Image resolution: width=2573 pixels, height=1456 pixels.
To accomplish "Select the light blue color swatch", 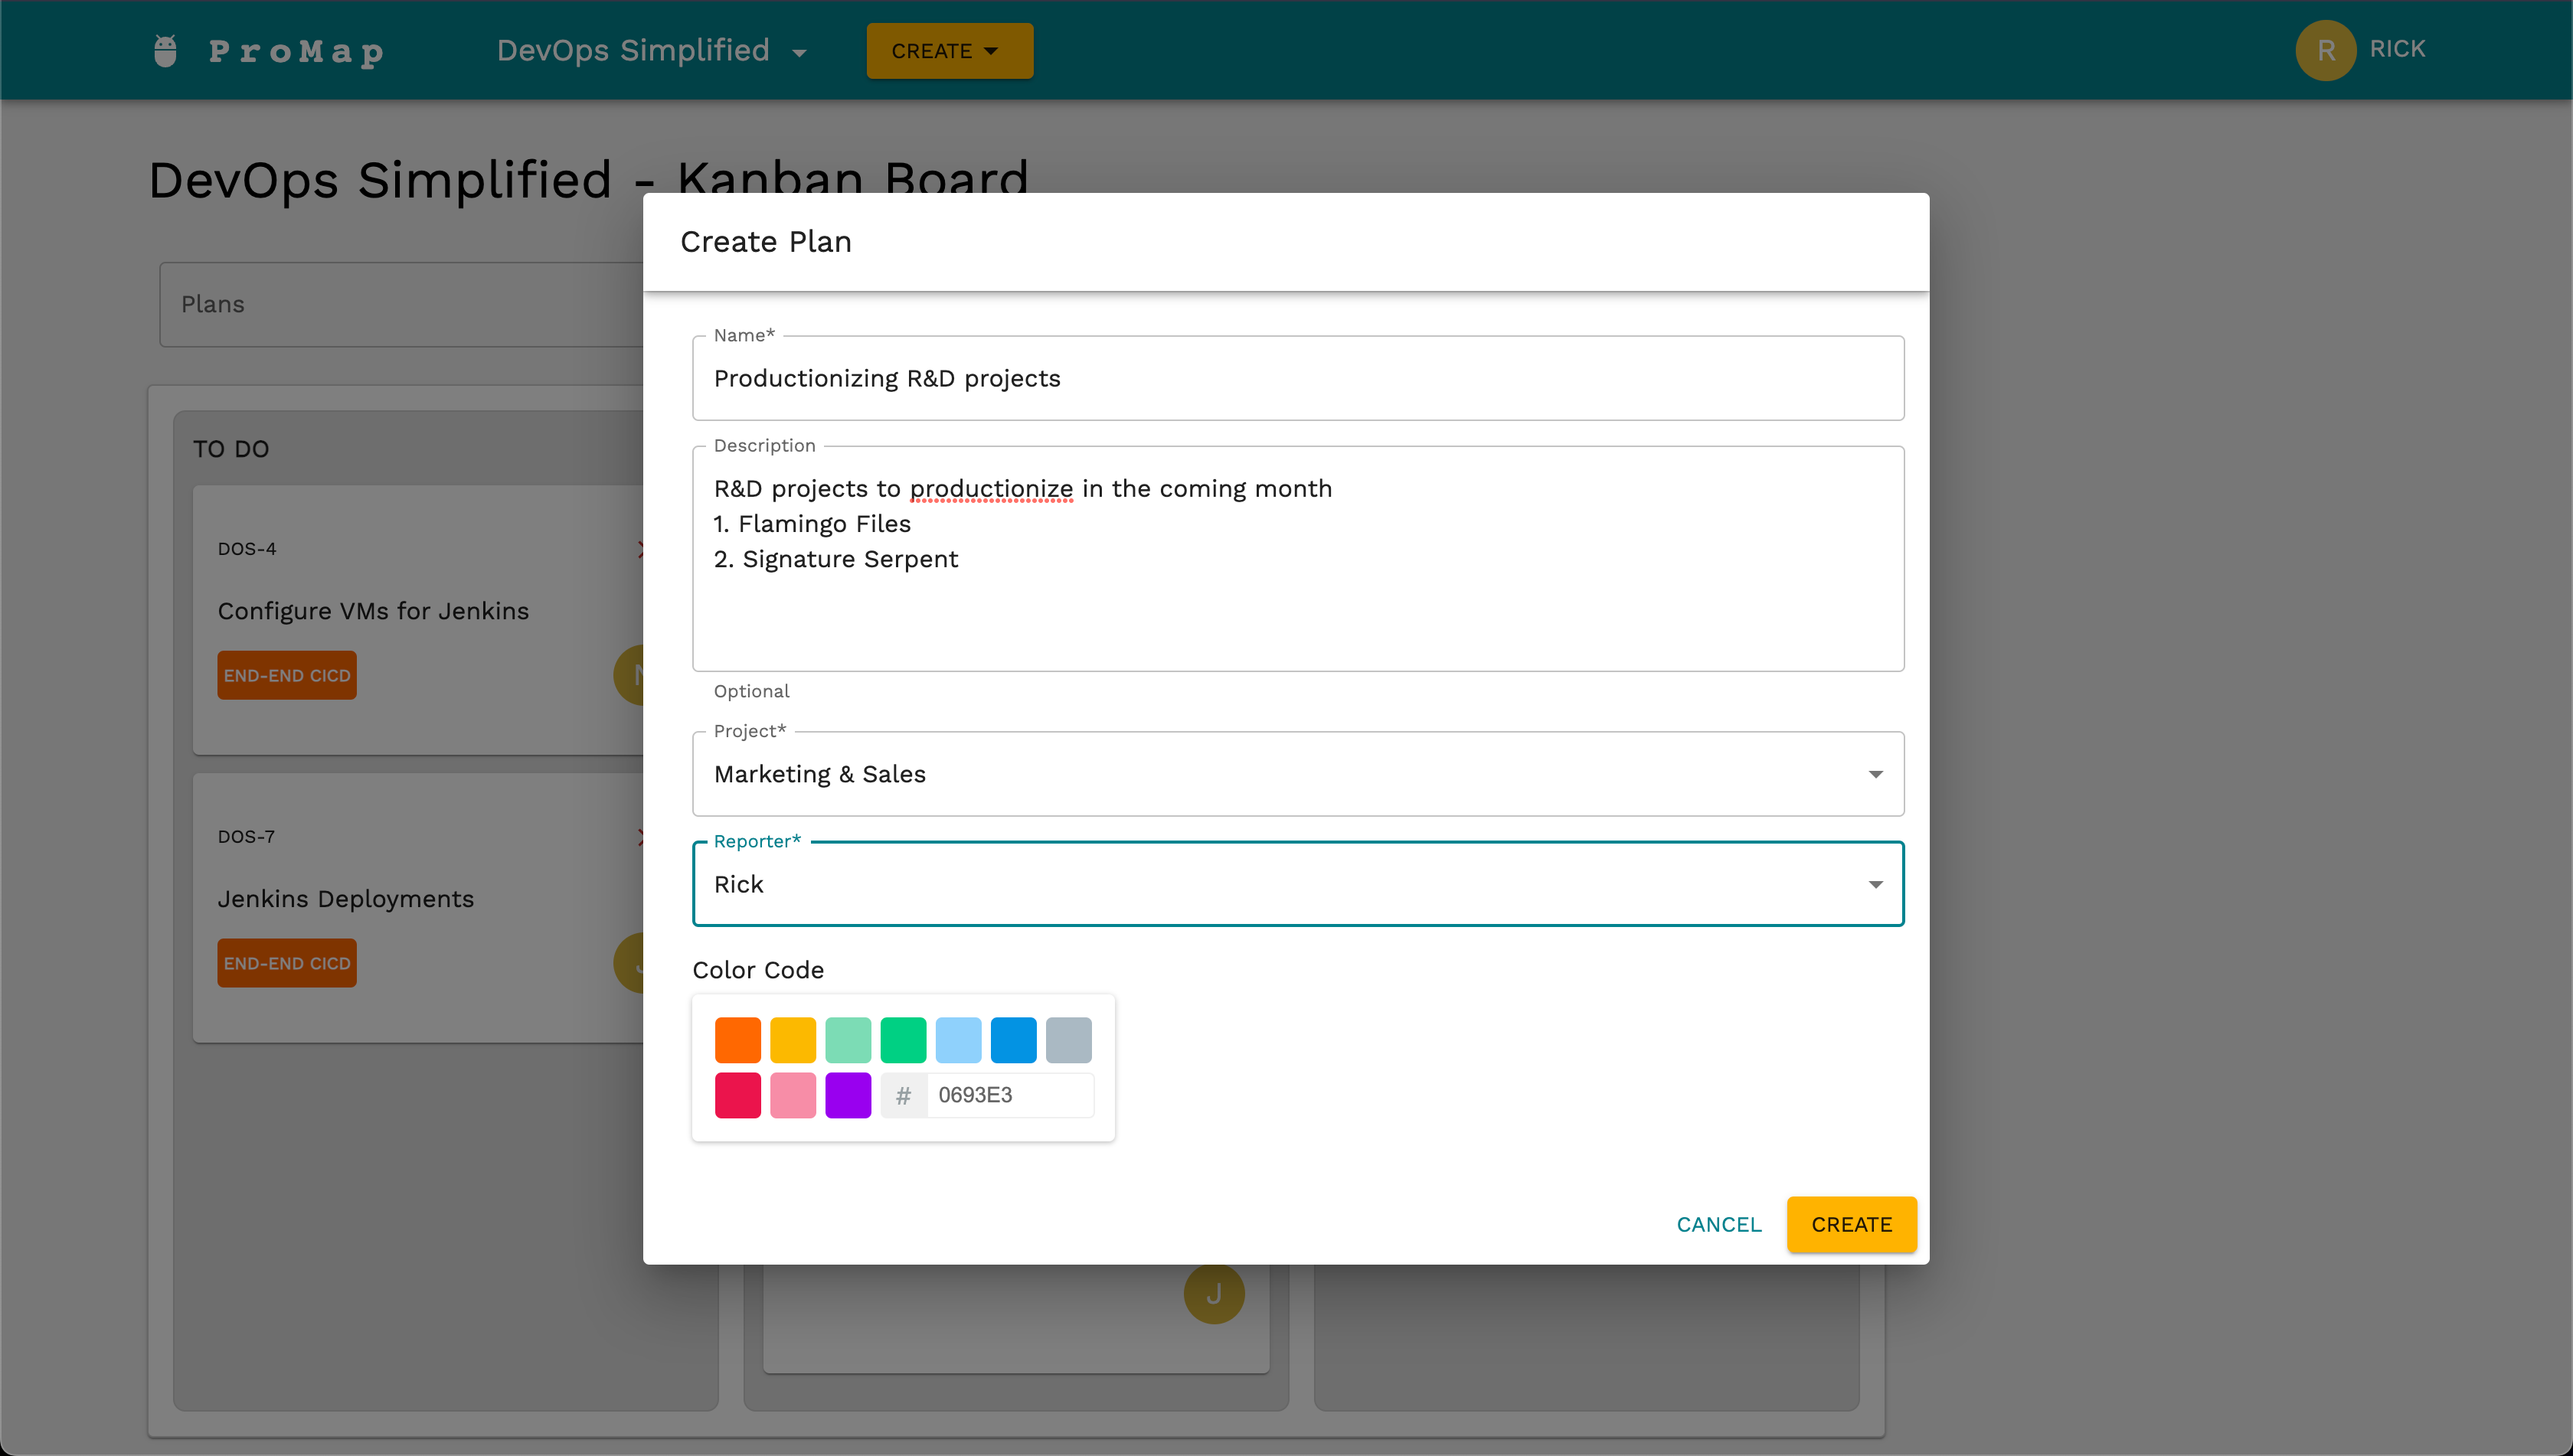I will [957, 1040].
